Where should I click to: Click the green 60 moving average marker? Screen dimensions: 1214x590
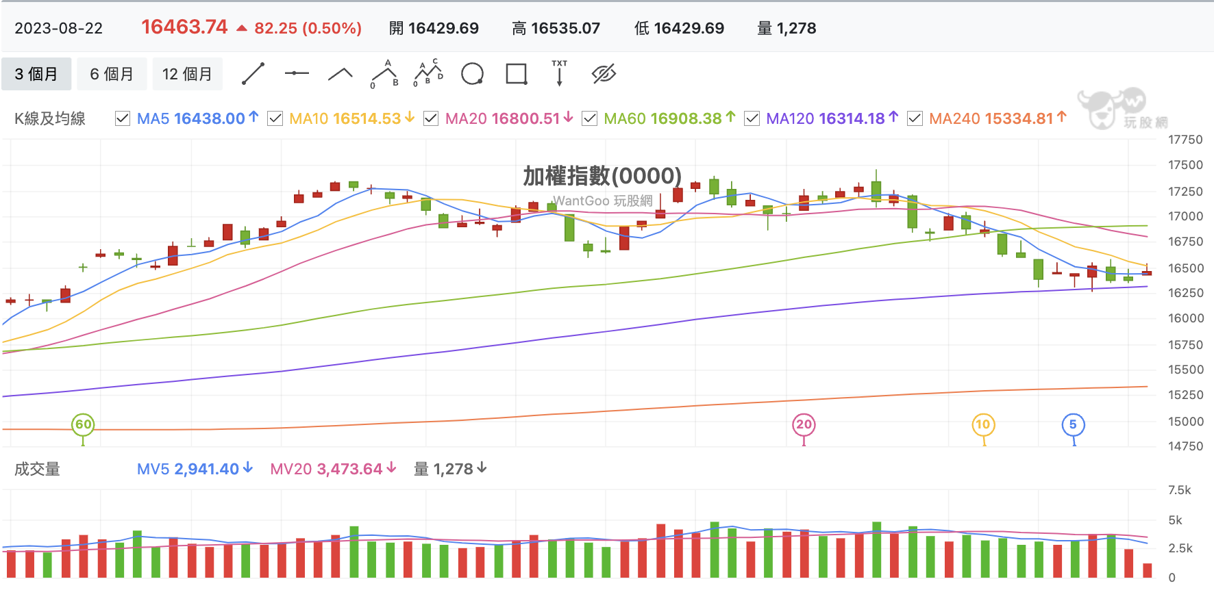pyautogui.click(x=83, y=424)
